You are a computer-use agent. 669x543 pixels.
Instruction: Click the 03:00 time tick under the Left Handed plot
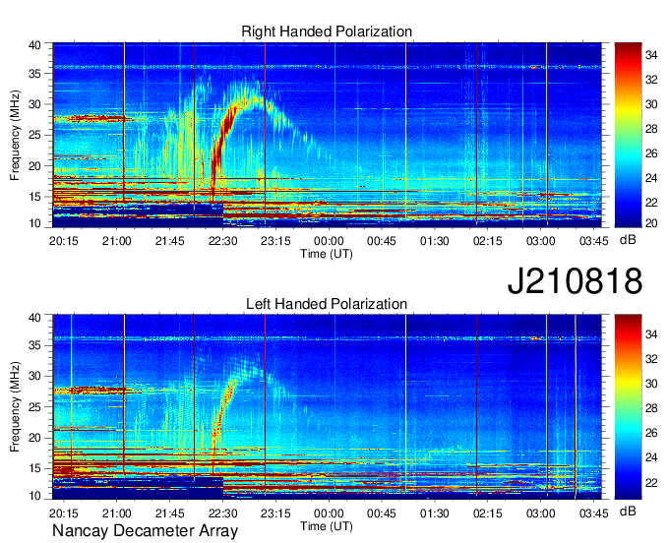[540, 513]
